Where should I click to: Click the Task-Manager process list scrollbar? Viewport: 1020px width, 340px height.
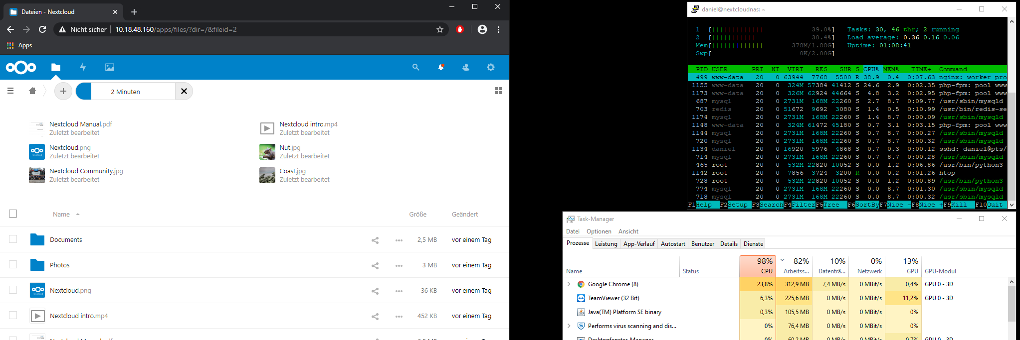(1012, 309)
